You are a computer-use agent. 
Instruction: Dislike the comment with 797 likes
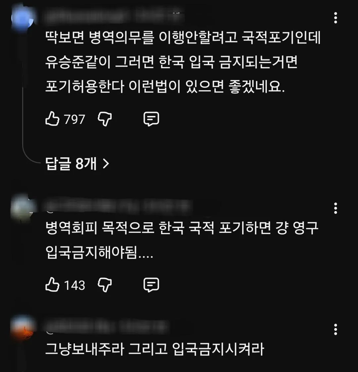[105, 119]
